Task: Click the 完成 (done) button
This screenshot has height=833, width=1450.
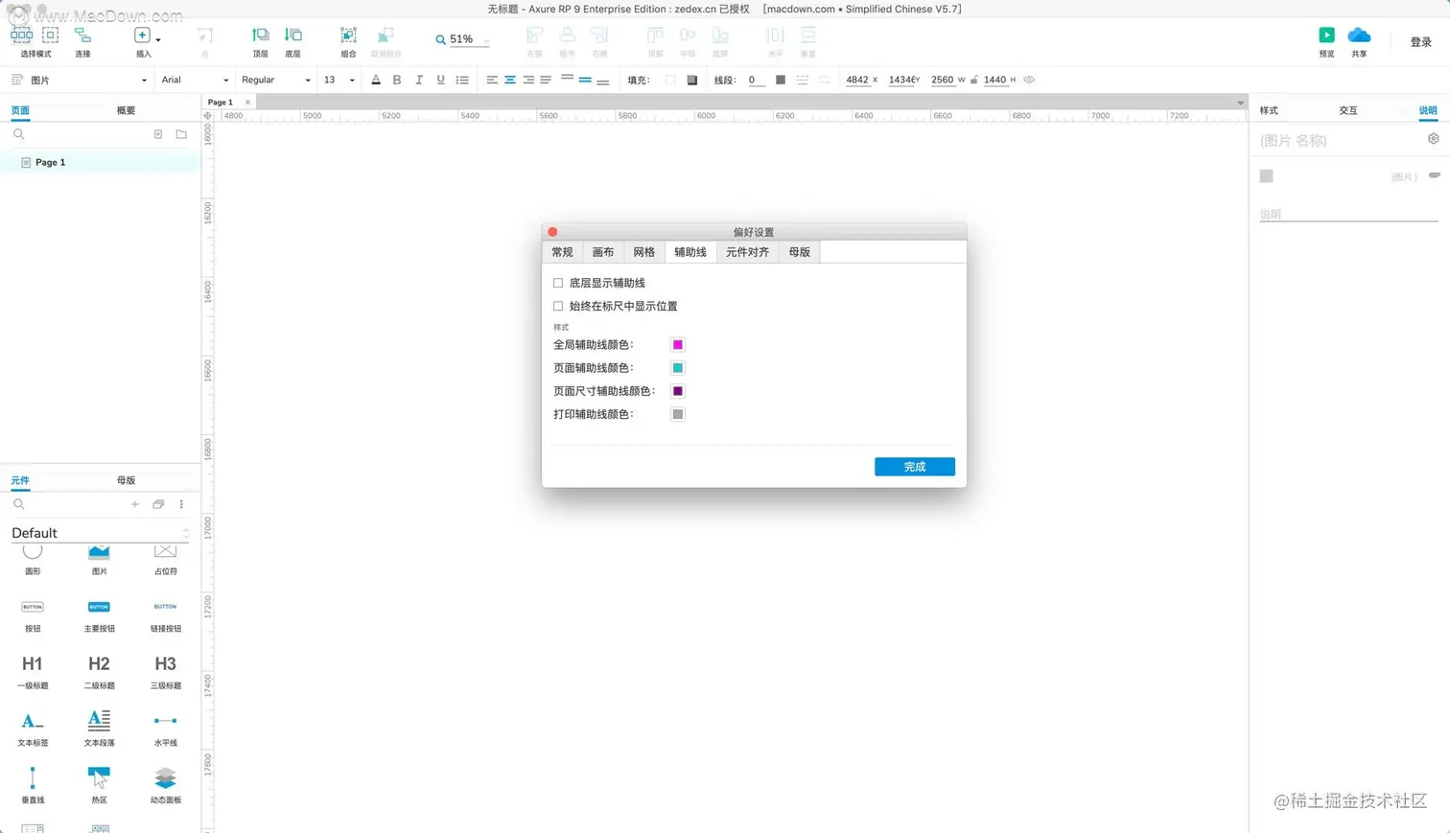Action: point(914,466)
